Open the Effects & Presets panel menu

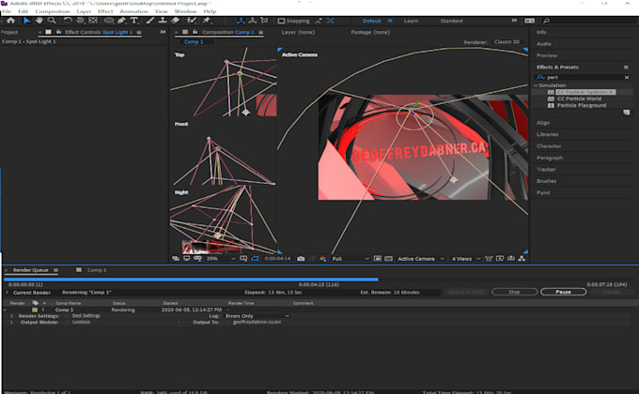tap(626, 68)
